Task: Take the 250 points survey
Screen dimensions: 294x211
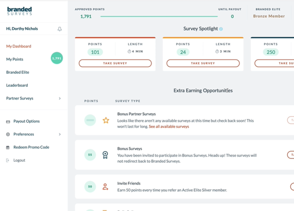Action: click(x=274, y=63)
